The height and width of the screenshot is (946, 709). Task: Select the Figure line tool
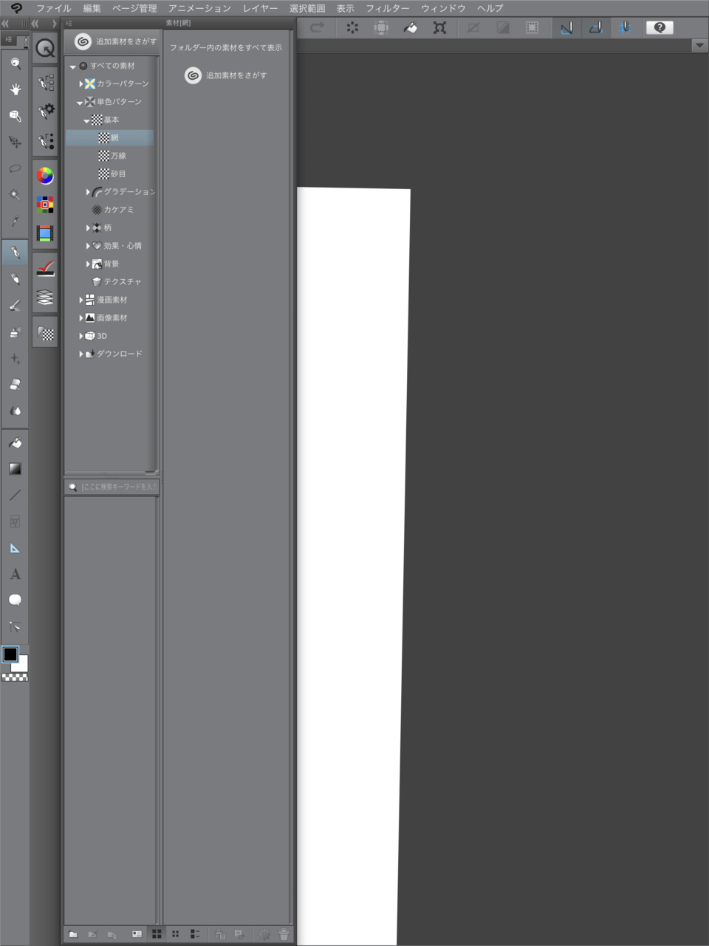tap(15, 496)
